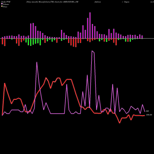Click the Daily PVM title text

tap(6, 2)
